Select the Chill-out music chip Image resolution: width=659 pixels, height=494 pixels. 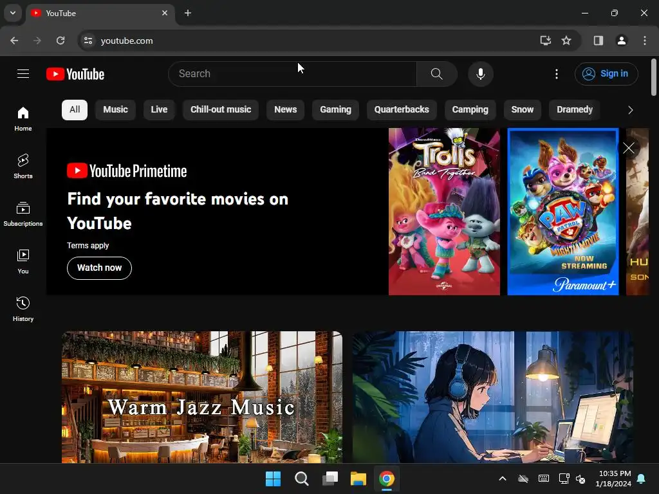tap(221, 109)
